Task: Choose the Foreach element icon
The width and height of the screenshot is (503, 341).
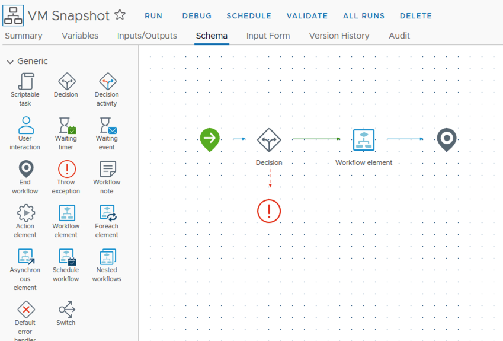Action: pos(107,213)
